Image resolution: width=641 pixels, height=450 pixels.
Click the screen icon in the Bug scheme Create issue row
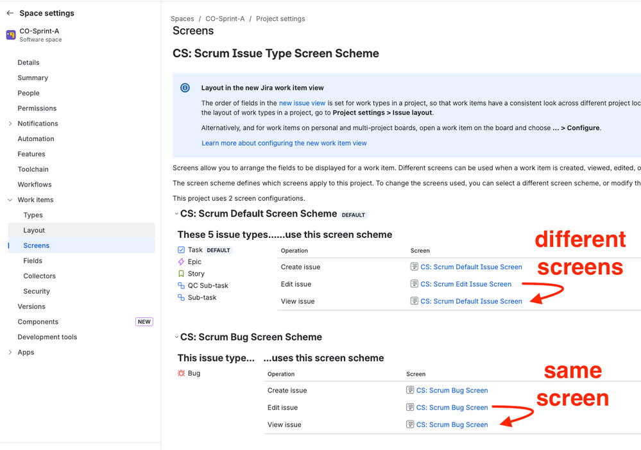[410, 390]
